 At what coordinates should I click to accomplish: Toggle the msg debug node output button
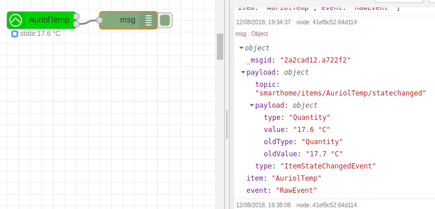(165, 20)
